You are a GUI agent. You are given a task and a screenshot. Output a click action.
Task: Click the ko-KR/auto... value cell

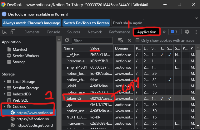[x=101, y=73]
